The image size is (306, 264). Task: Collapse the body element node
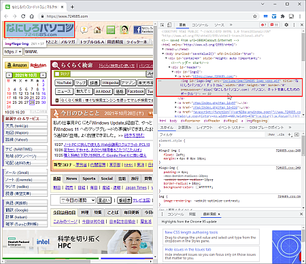pos(163,54)
